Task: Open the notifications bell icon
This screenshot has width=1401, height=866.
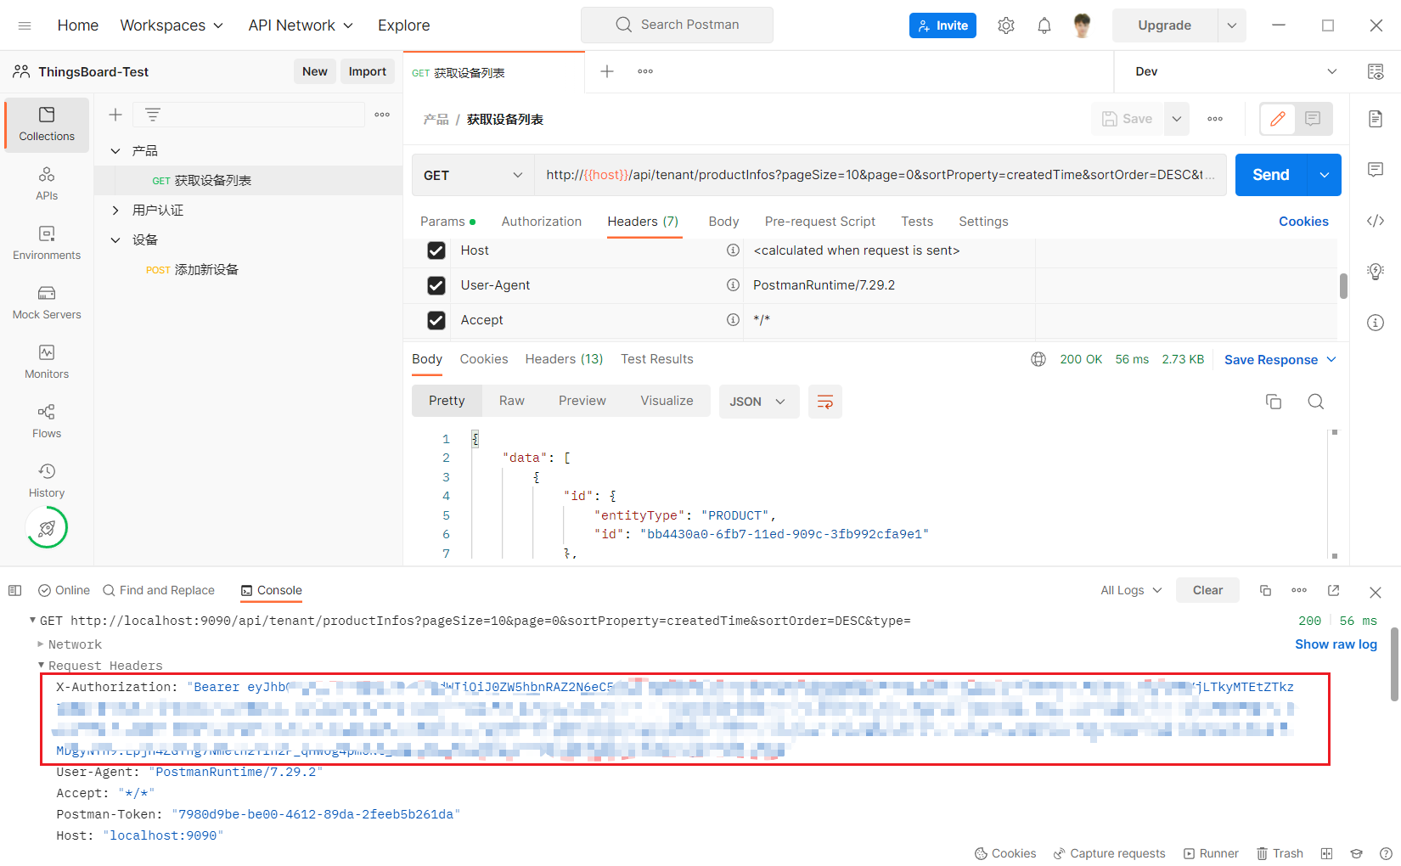Action: point(1044,25)
